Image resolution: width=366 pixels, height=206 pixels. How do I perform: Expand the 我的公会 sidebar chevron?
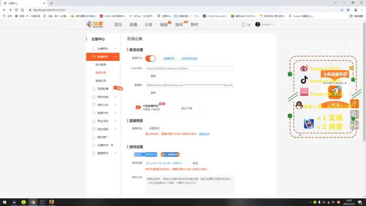click(115, 105)
